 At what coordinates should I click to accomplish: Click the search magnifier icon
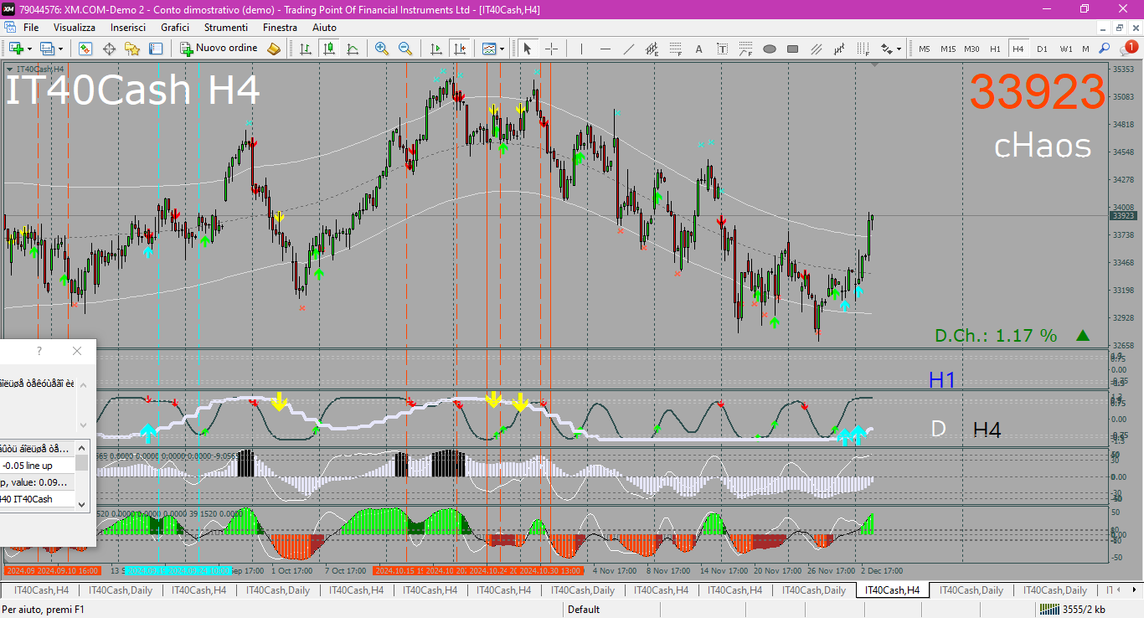pyautogui.click(x=1105, y=49)
